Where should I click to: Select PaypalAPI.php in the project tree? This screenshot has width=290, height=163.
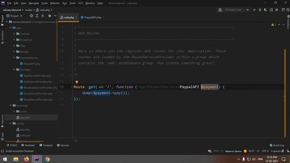click(30, 64)
